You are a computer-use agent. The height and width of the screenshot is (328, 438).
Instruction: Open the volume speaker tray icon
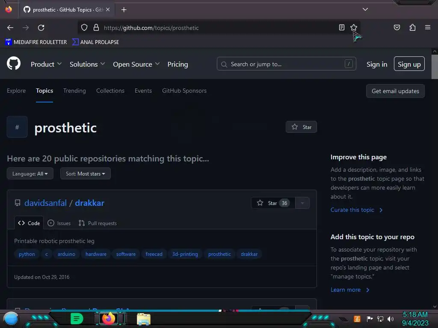(391, 319)
